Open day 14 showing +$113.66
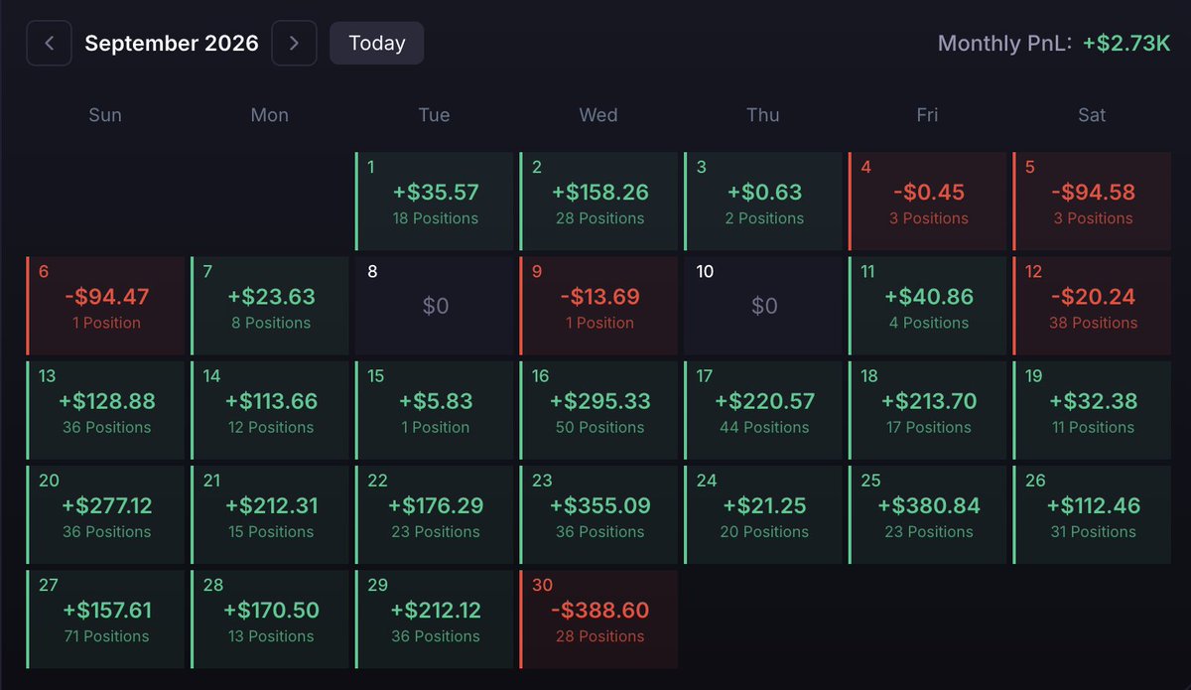 pyautogui.click(x=270, y=410)
